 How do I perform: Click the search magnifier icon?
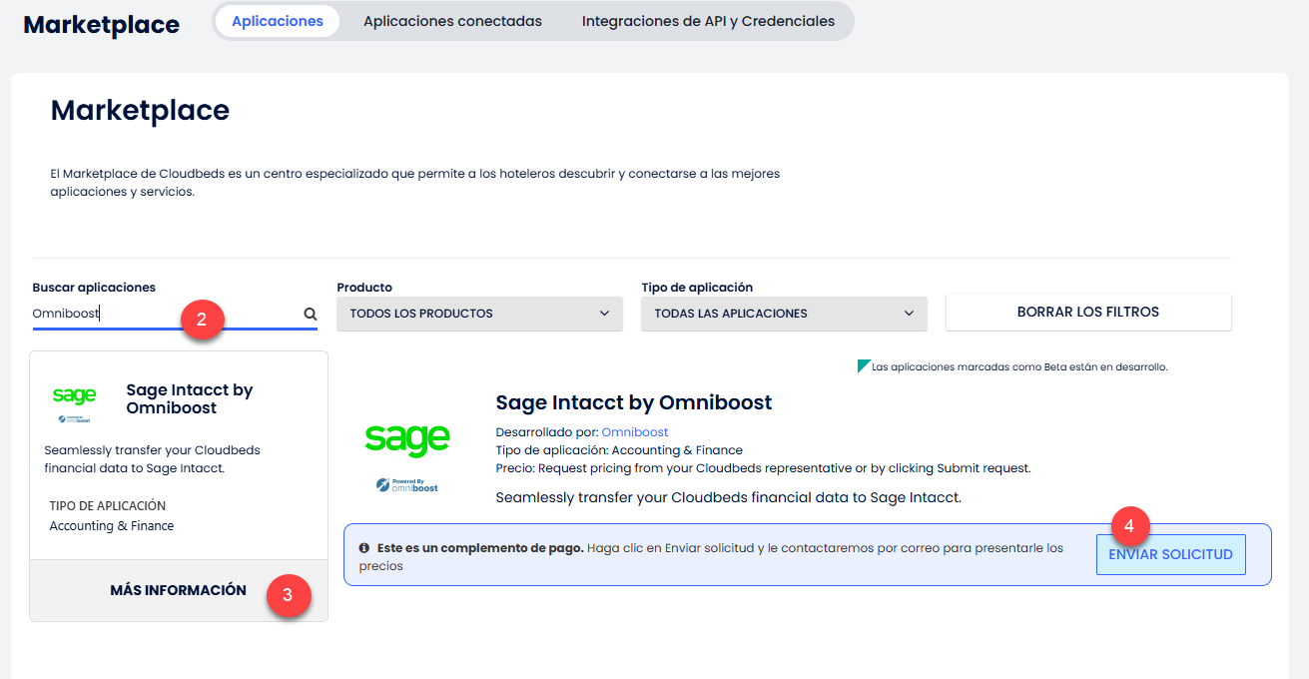311,314
